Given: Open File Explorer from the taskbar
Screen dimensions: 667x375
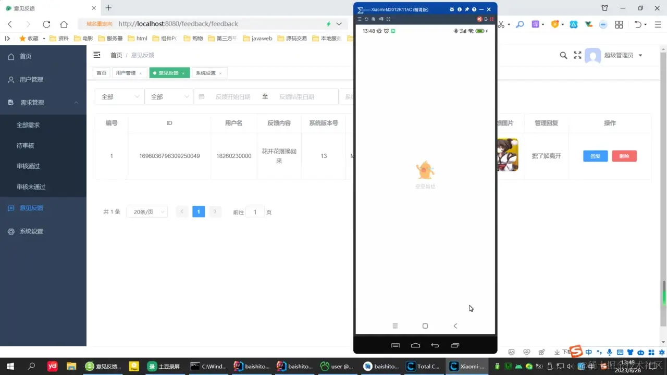Looking at the screenshot, I should (x=70, y=366).
